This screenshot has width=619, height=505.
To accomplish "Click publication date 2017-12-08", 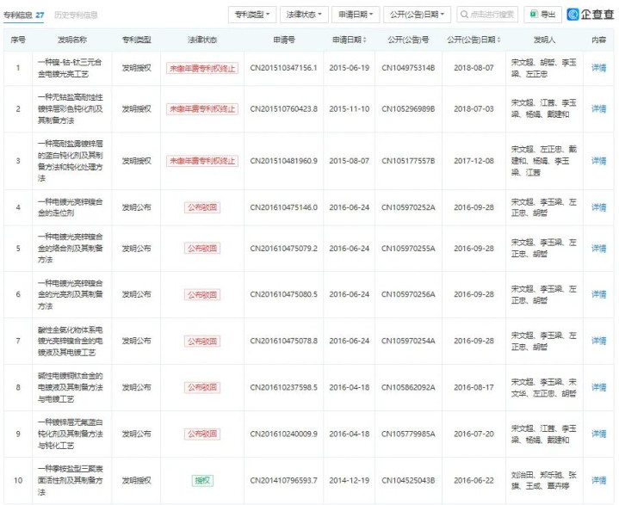I will (474, 161).
